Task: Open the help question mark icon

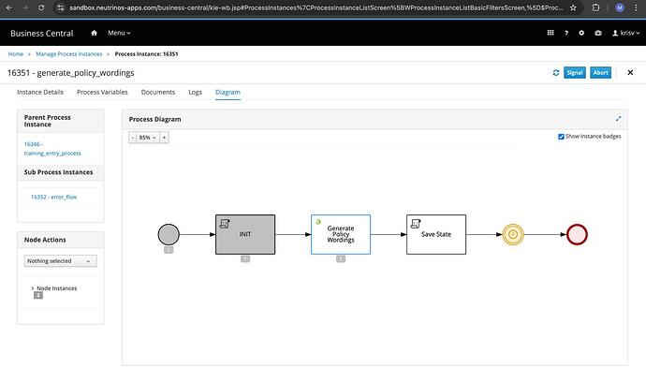Action: pyautogui.click(x=566, y=33)
